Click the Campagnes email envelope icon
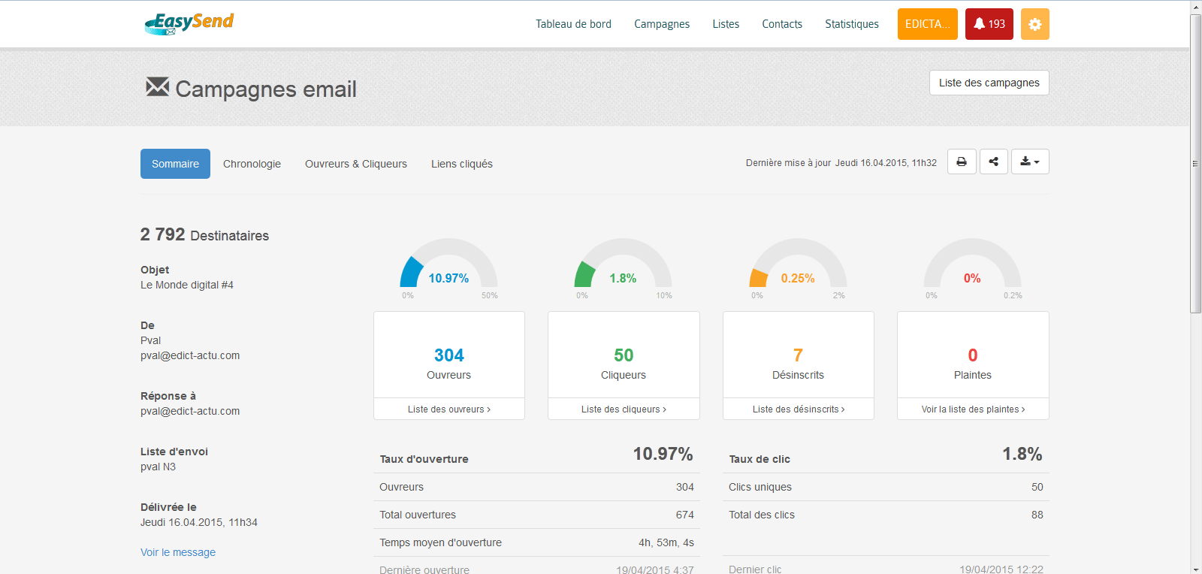The height and width of the screenshot is (574, 1202). pos(157,87)
